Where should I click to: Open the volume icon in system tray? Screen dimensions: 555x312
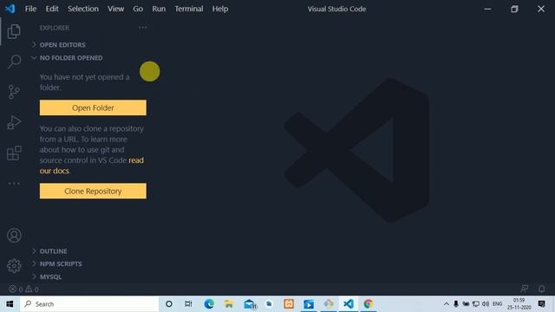tap(486, 304)
